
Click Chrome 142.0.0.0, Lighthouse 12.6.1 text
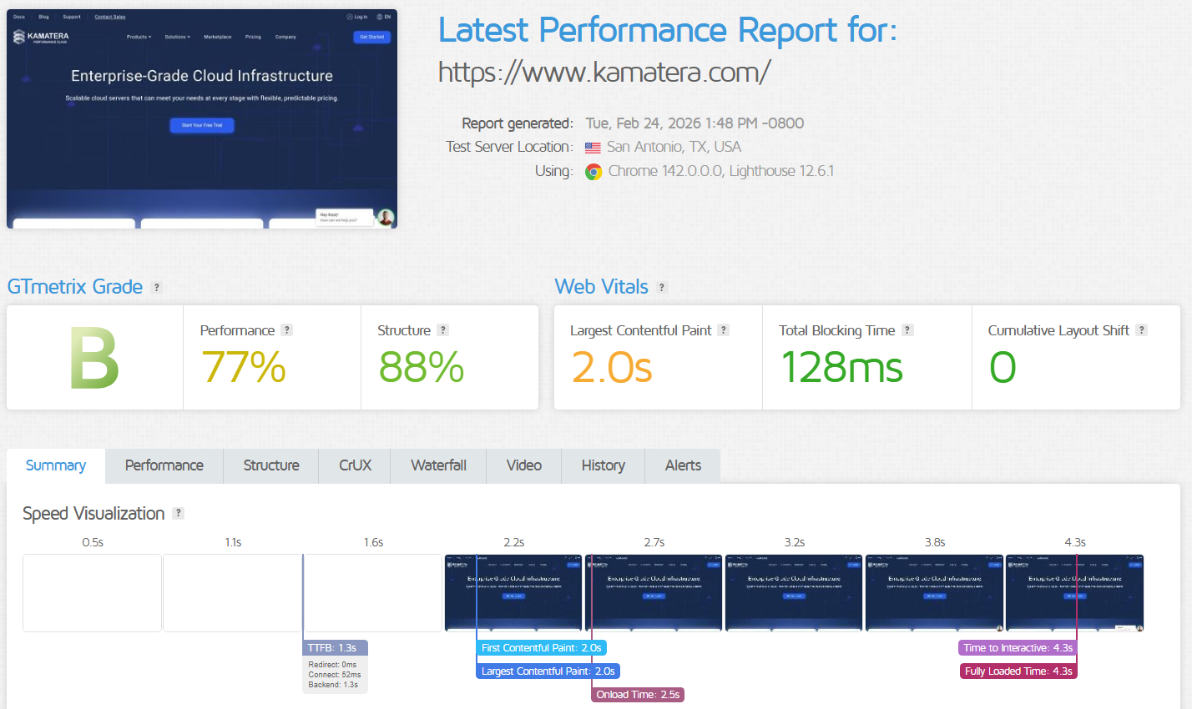(721, 171)
